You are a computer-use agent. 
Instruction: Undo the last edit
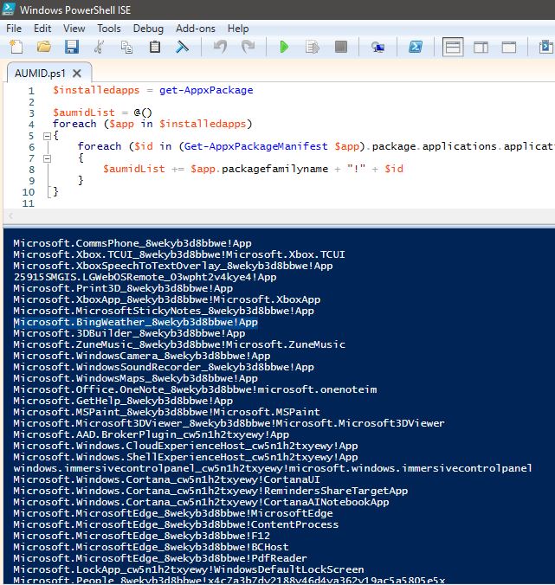pos(220,47)
